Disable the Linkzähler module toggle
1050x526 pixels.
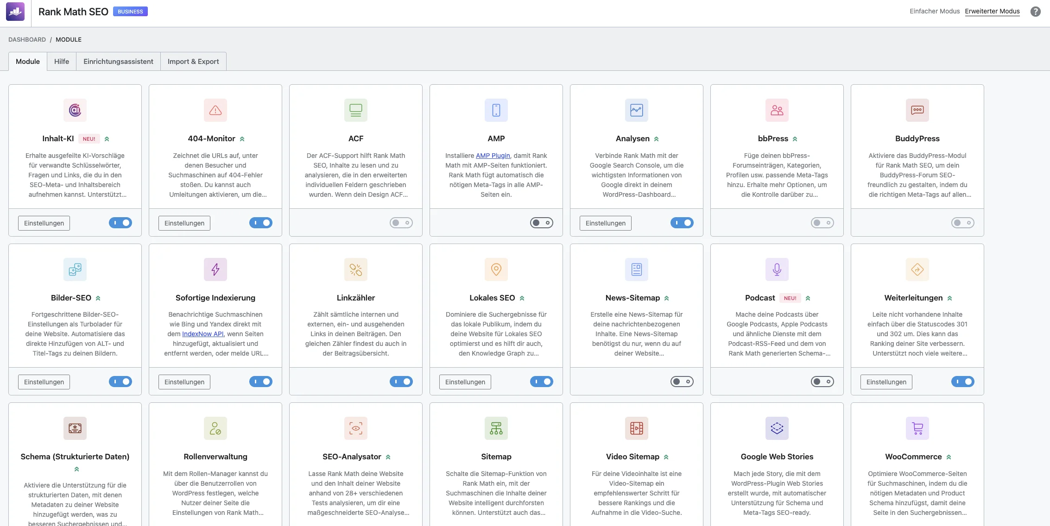point(401,382)
